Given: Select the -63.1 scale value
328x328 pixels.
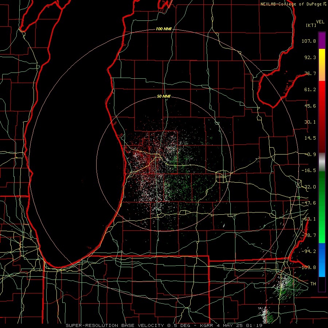Looking at the screenshot, I should point(309,219).
